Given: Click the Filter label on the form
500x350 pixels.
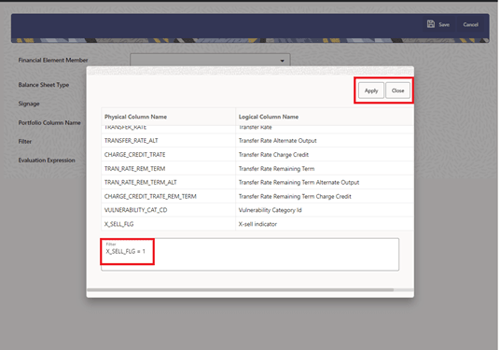Looking at the screenshot, I should 25,141.
